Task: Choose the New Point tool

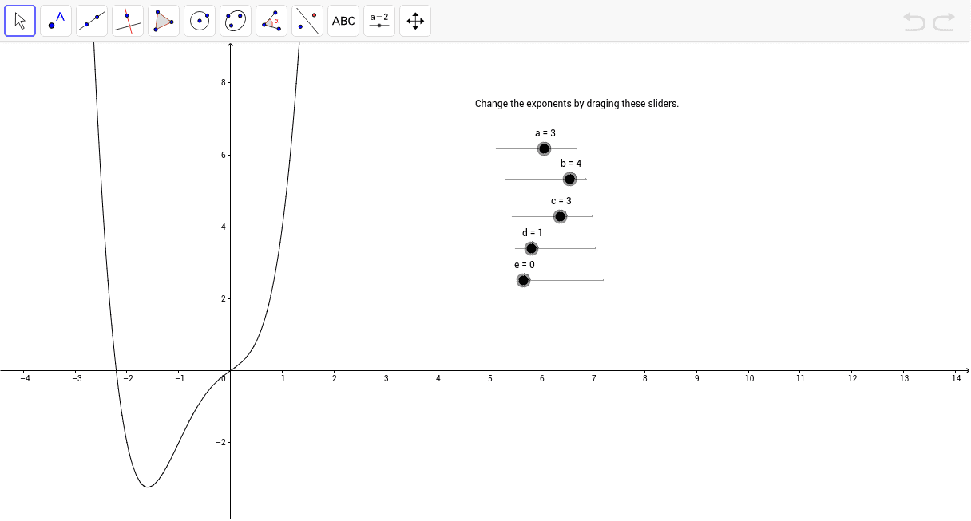Action: [x=56, y=21]
